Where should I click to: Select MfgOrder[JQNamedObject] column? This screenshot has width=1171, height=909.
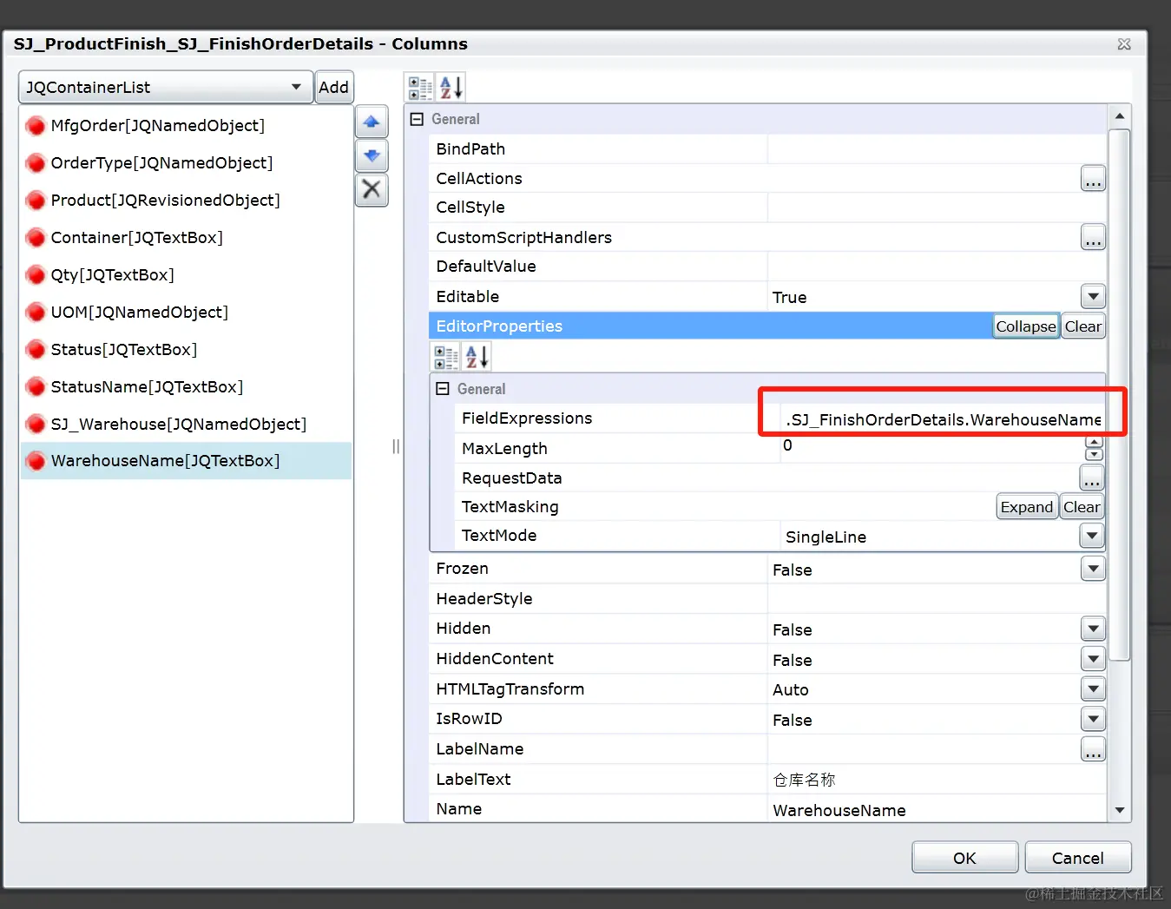(186, 126)
